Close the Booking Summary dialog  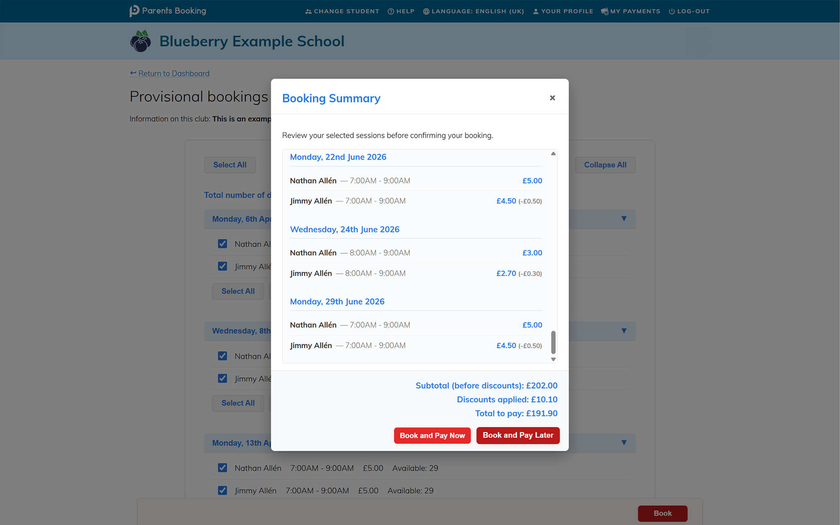tap(552, 98)
